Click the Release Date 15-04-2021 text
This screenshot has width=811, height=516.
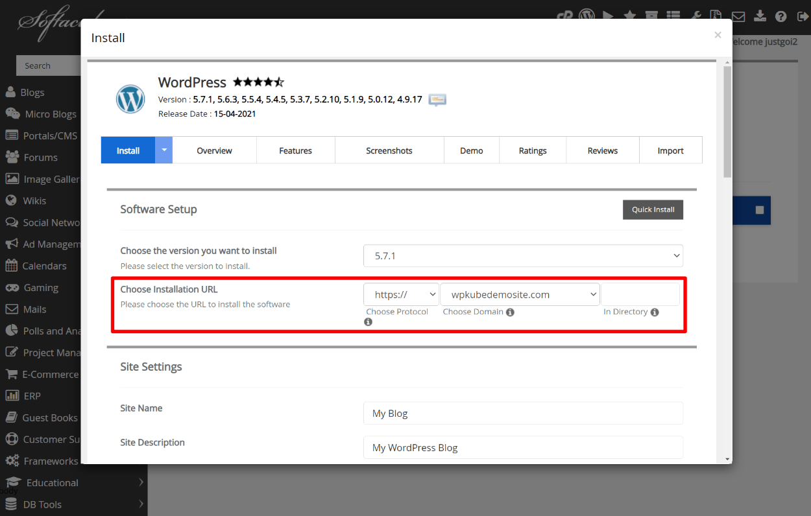click(x=207, y=113)
